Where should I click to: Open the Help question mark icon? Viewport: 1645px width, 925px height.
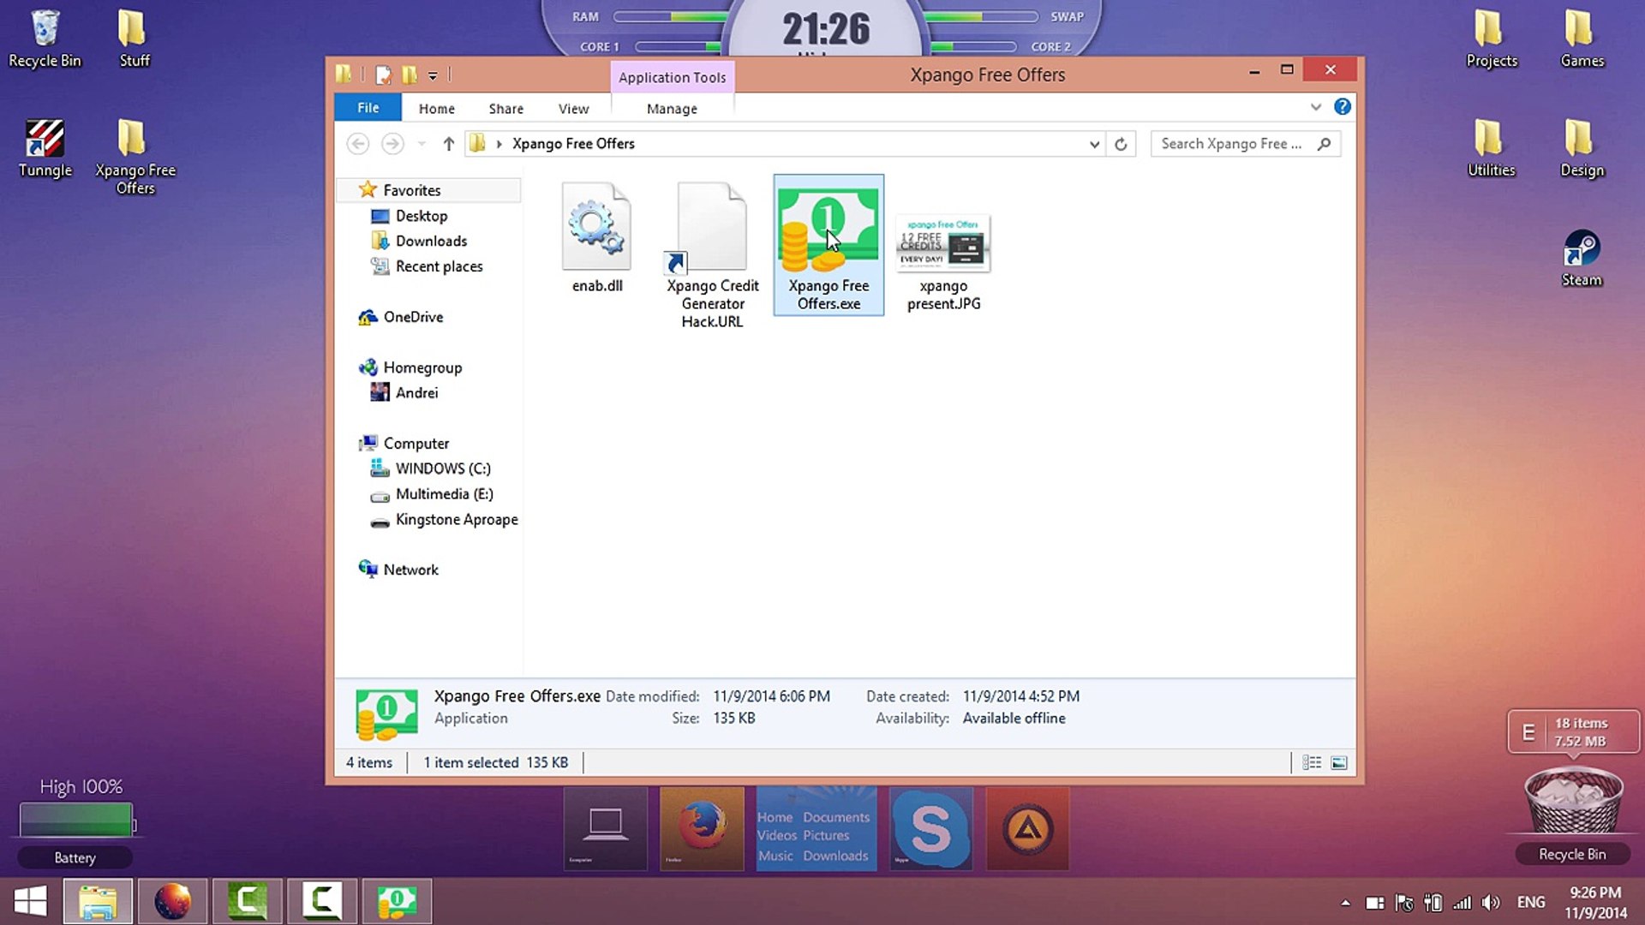[x=1343, y=107]
